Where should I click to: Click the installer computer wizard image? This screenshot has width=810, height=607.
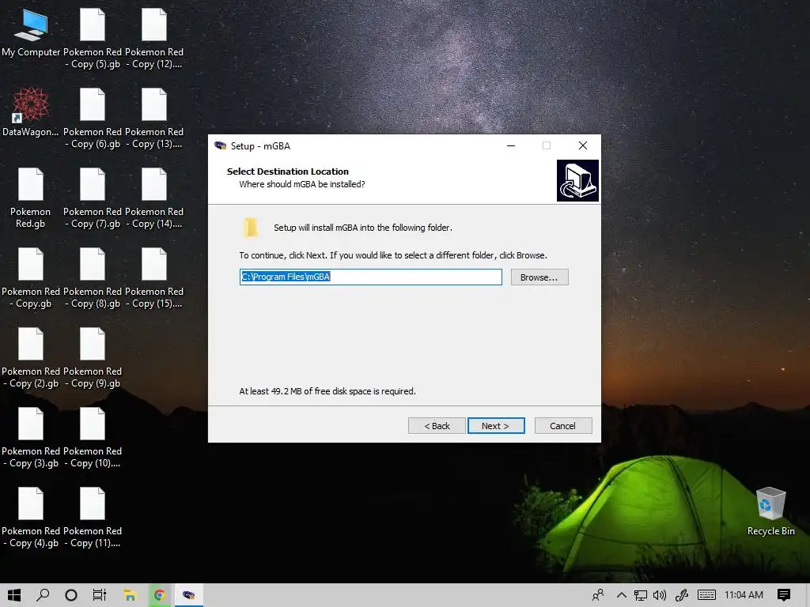(x=577, y=180)
